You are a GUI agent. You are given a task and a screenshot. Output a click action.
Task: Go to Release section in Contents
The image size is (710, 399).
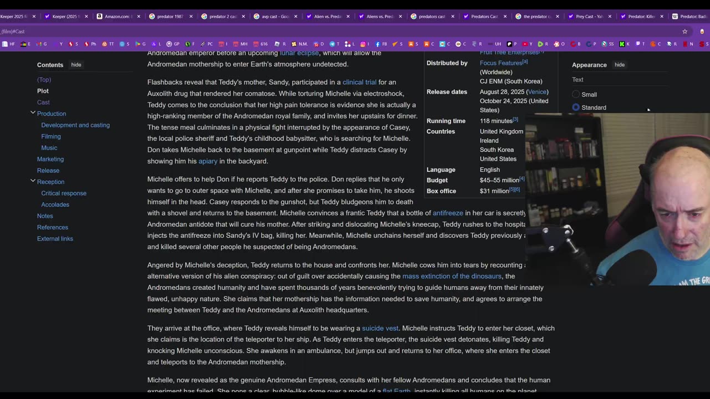point(48,170)
